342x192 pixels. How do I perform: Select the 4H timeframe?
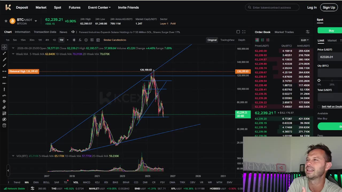click(x=47, y=40)
